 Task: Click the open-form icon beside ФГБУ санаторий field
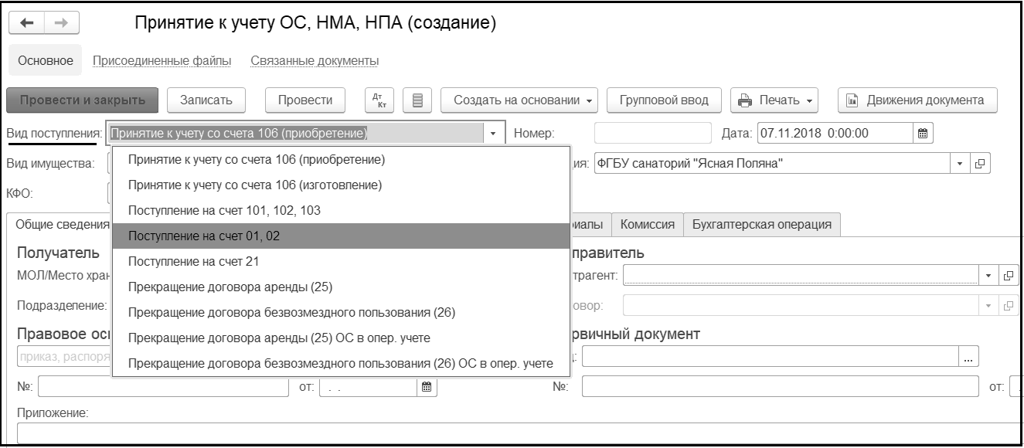(981, 164)
